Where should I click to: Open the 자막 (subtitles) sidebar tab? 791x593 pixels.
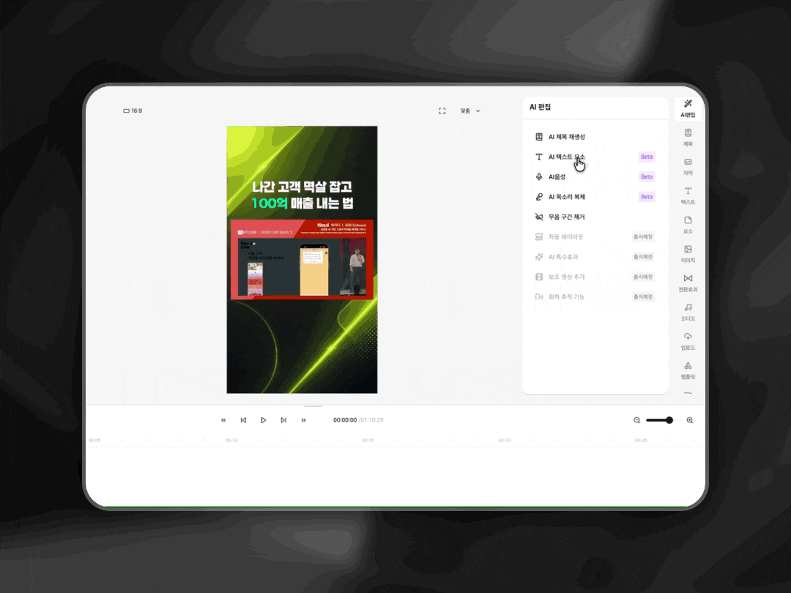688,166
